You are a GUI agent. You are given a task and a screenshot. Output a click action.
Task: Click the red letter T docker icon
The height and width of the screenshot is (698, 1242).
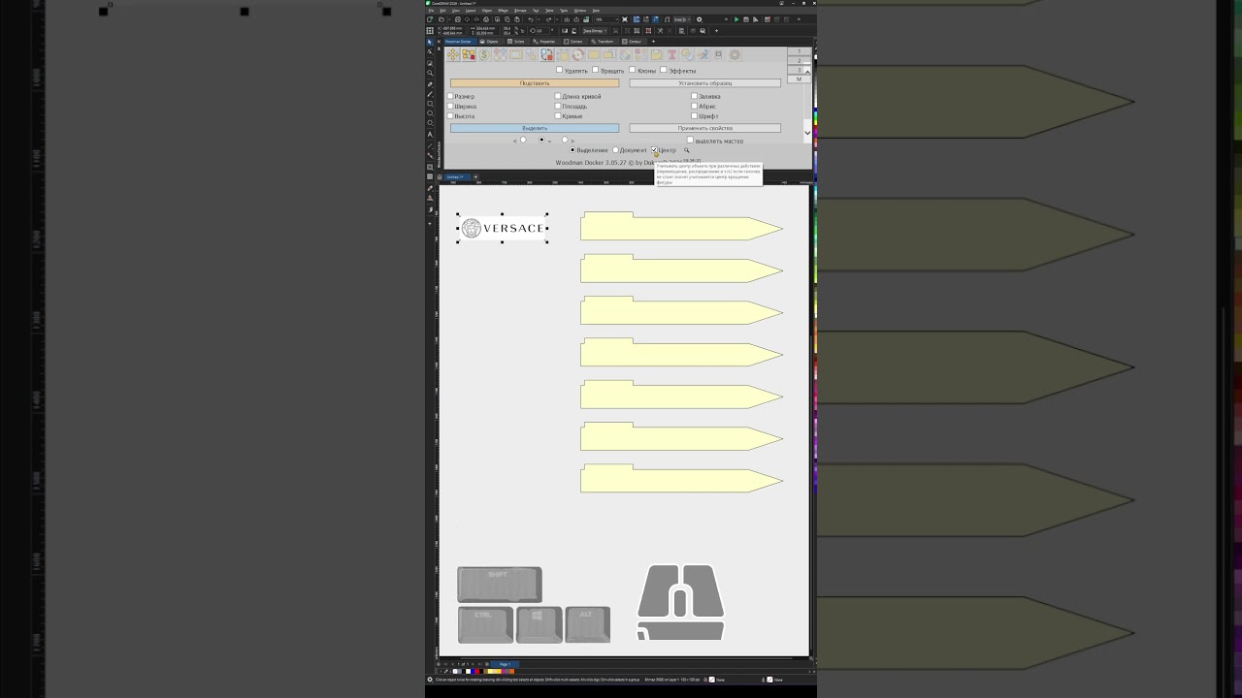pos(671,54)
